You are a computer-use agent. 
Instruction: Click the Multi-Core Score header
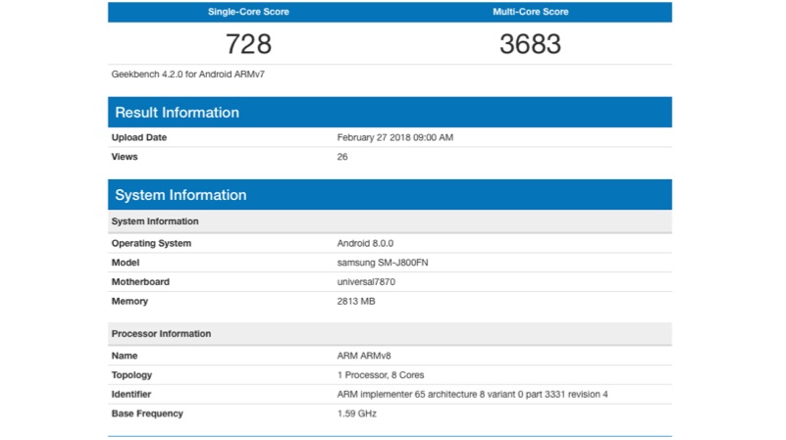530,12
